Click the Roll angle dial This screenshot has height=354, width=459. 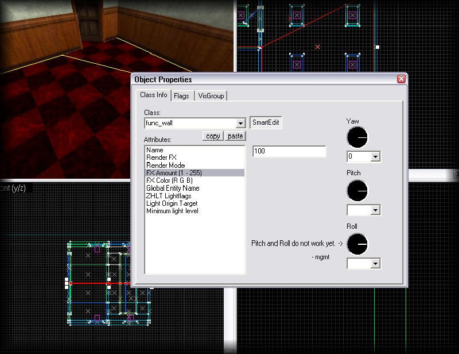[357, 244]
